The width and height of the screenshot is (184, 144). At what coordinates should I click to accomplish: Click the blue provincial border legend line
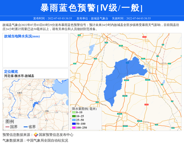[x=25, y=127]
